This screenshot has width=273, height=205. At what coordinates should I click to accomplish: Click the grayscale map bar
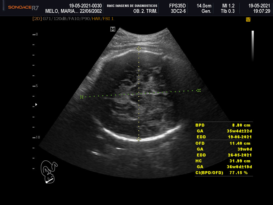253,46
